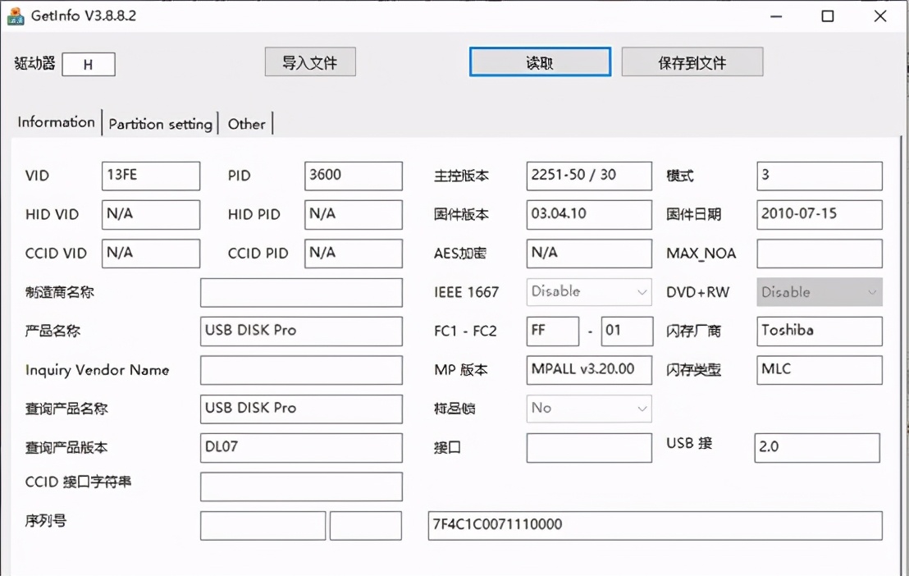This screenshot has height=576, width=909.
Task: Click the 保存到文件 (Save to File) button
Action: pos(692,62)
